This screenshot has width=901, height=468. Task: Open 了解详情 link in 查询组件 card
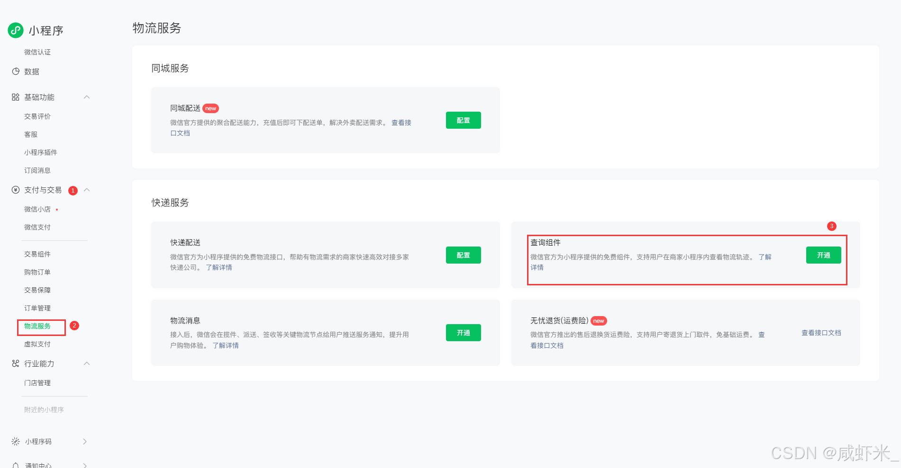pyautogui.click(x=764, y=257)
